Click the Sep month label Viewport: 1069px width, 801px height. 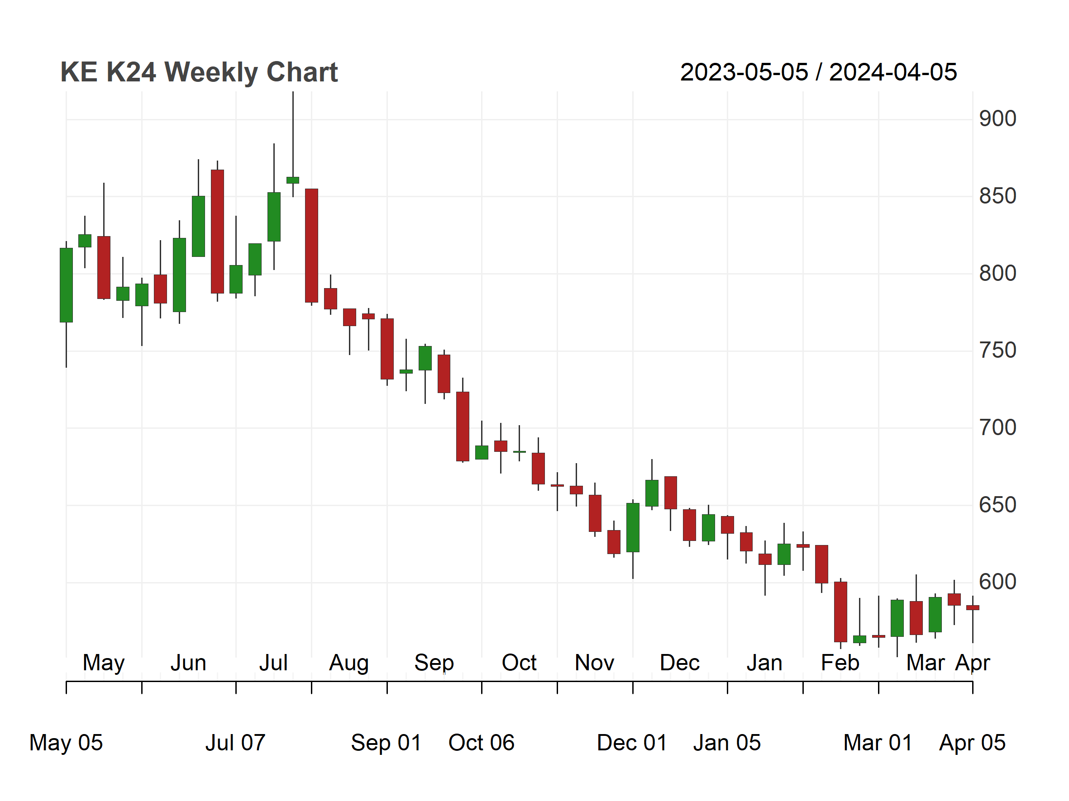point(434,664)
